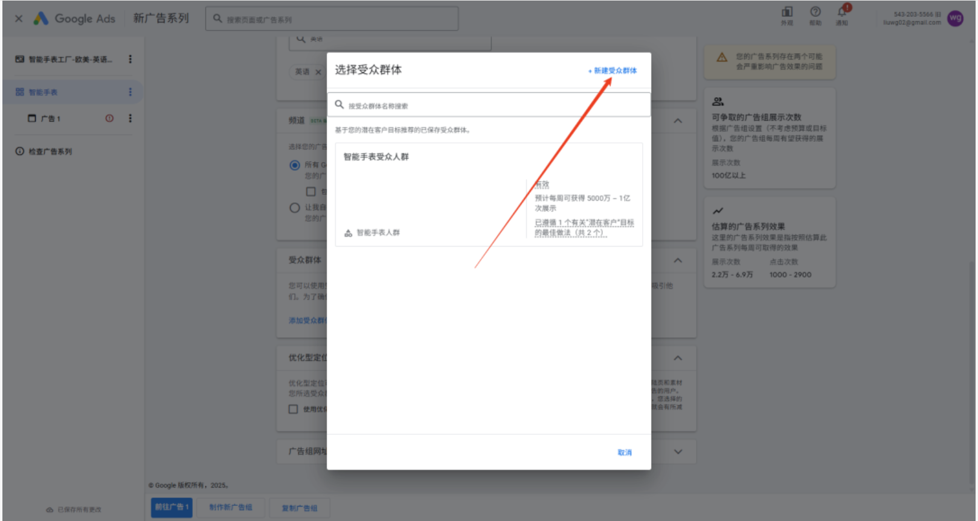
Task: Click the 添加受众群体 link behind the dialog
Action: pos(307,320)
